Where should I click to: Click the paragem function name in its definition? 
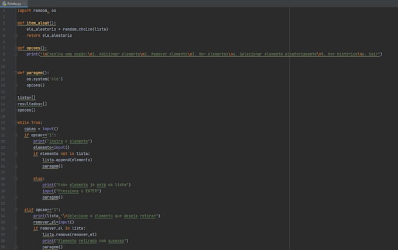[35, 72]
